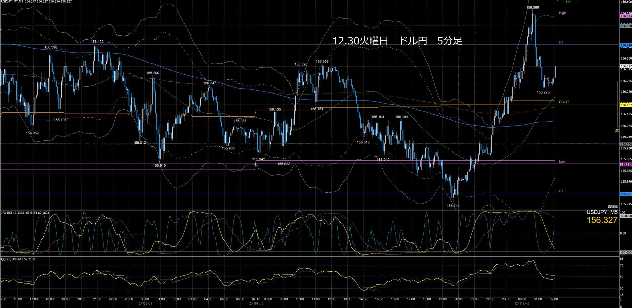Click the 156.566 swing high label

[532, 7]
